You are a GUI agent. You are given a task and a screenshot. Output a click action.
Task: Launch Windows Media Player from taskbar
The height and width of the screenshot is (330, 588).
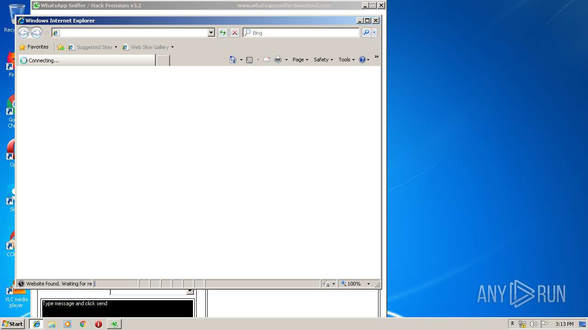[68, 324]
